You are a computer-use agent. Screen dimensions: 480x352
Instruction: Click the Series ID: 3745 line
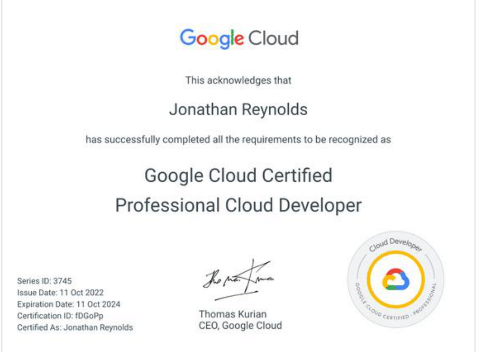pyautogui.click(x=44, y=281)
